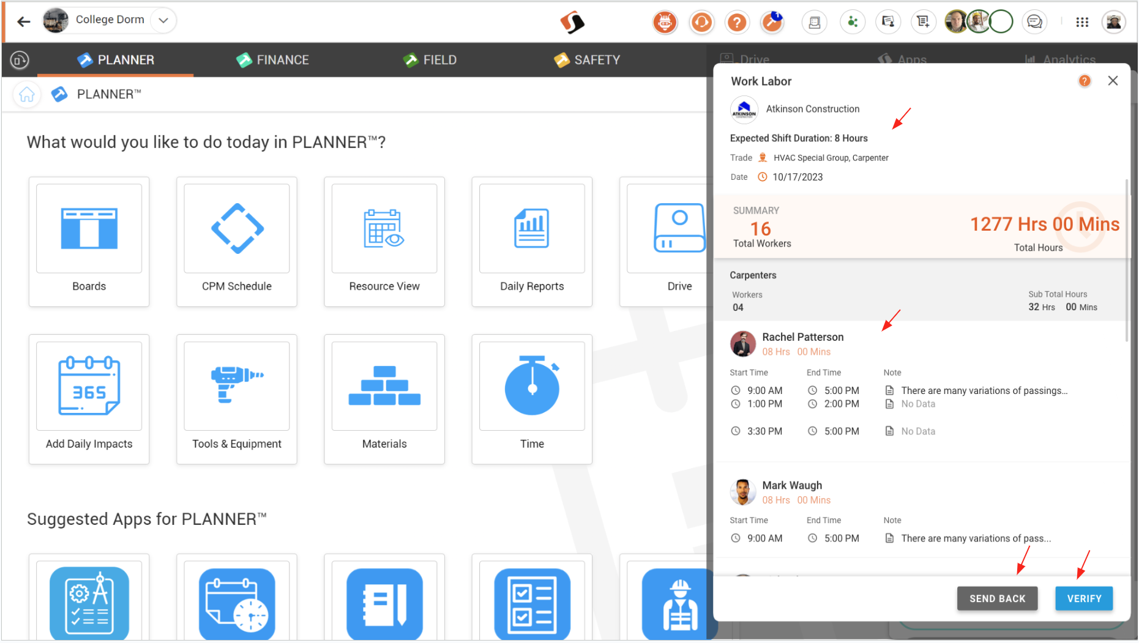Click the SEND BACK button
This screenshot has height=643, width=1139.
[997, 598]
